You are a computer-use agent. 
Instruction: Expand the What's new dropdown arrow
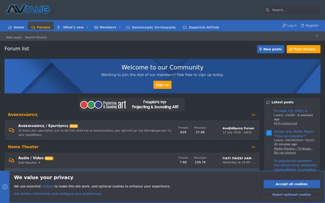coord(87,28)
